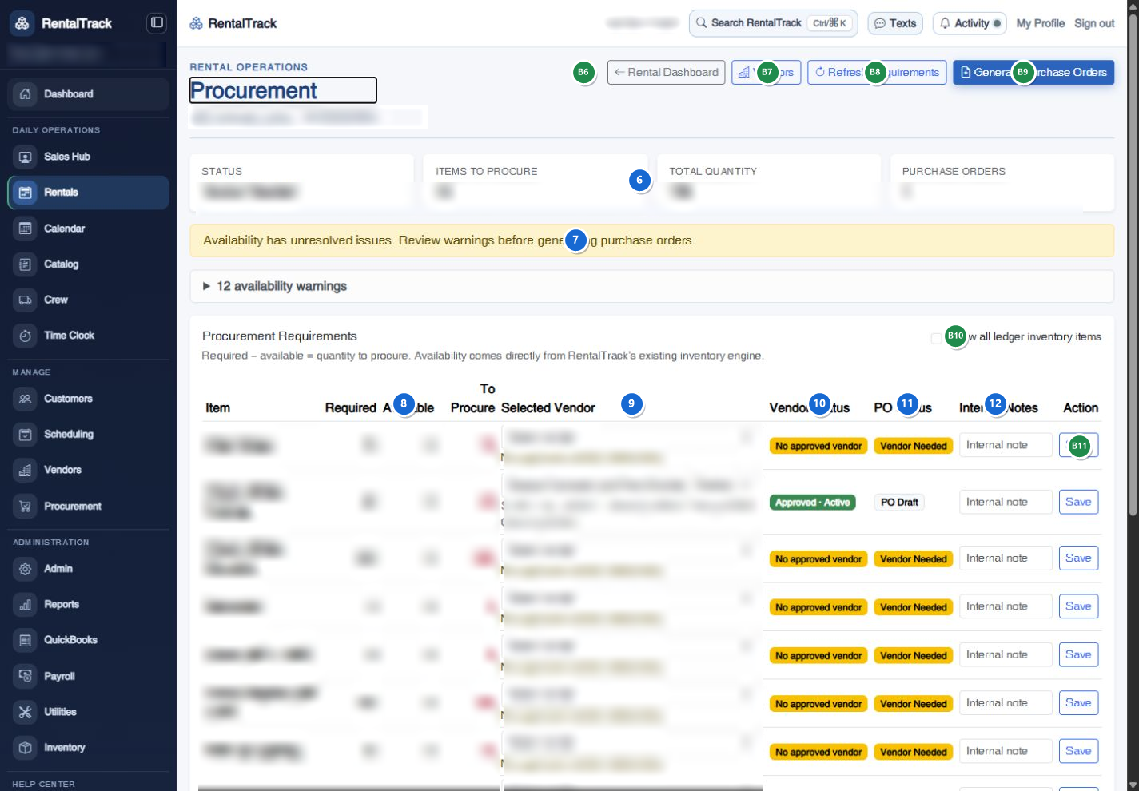Click the PO Draft status badge
Viewport: 1139px width, 791px height.
click(x=899, y=503)
